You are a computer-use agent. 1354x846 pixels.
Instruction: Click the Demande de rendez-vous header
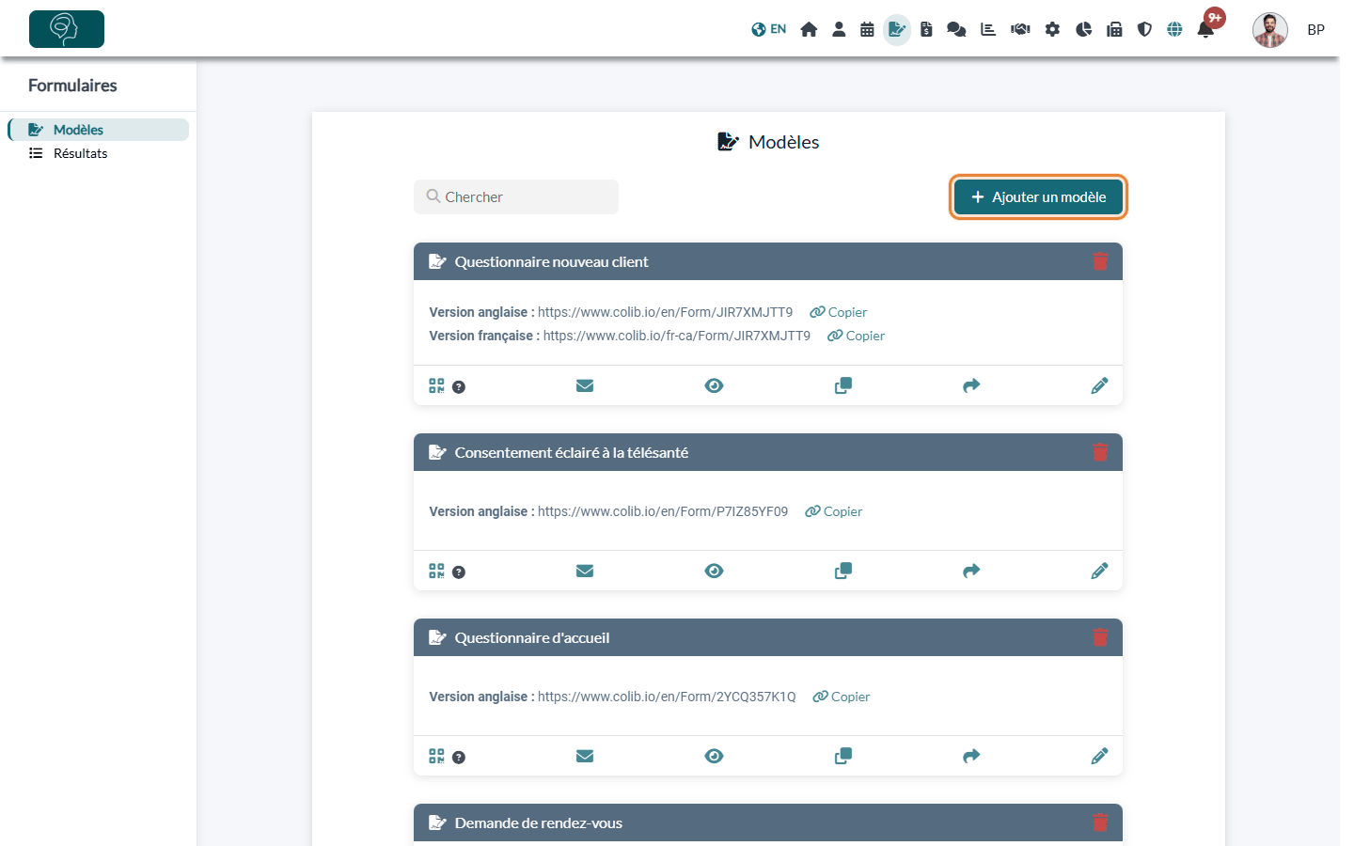tap(768, 822)
